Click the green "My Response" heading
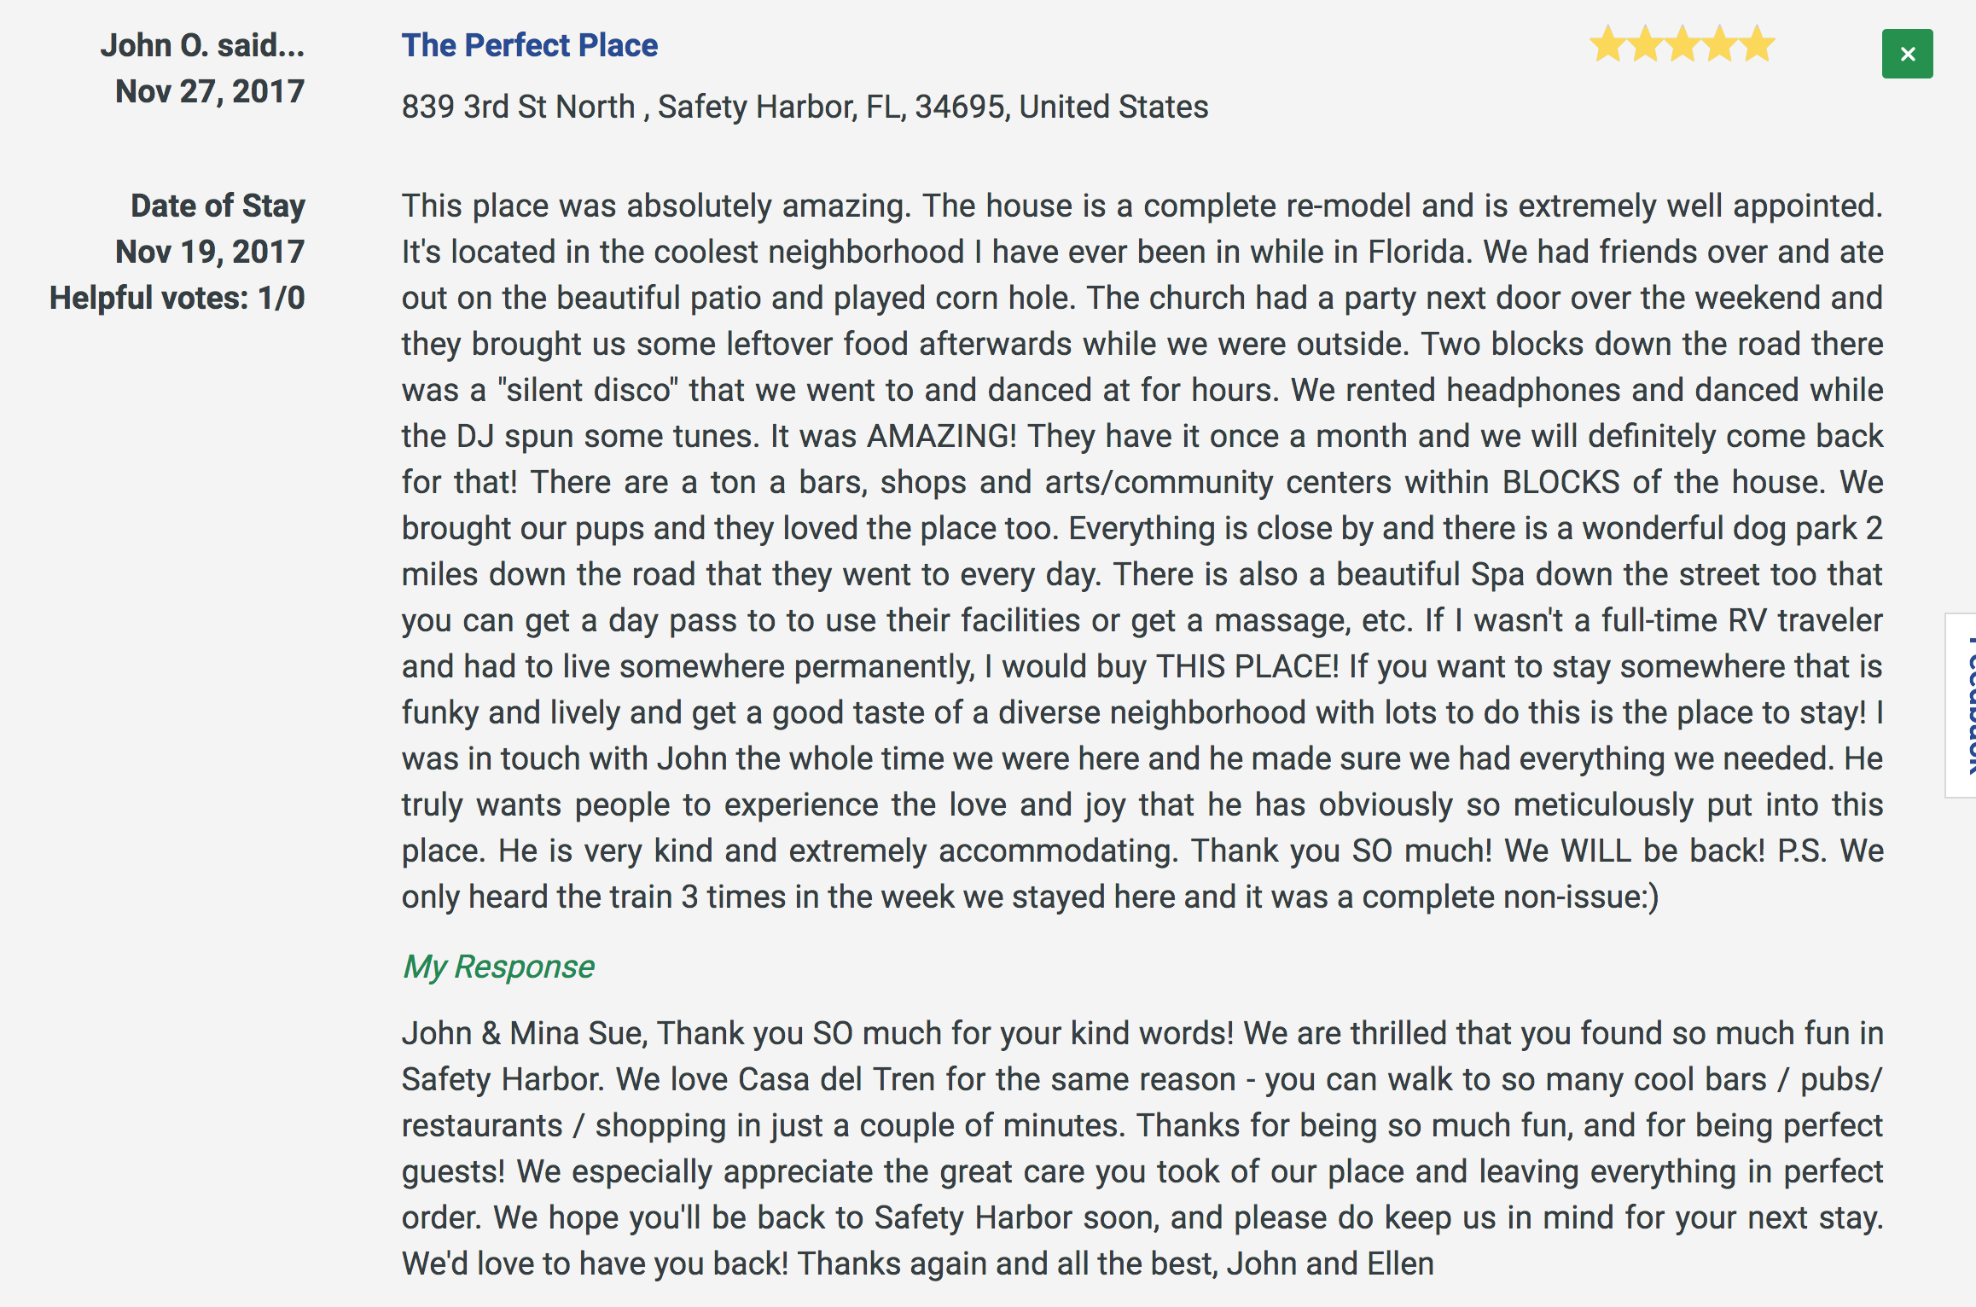The image size is (1976, 1307). [x=498, y=967]
